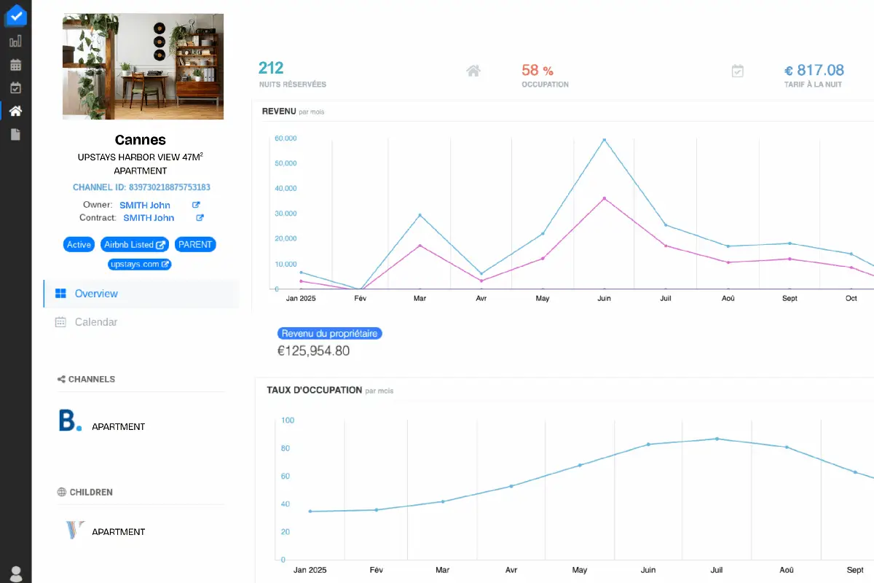Screen dimensions: 874x583
Task: Select the bookings calendar-check icon in sidebar
Action: point(15,87)
